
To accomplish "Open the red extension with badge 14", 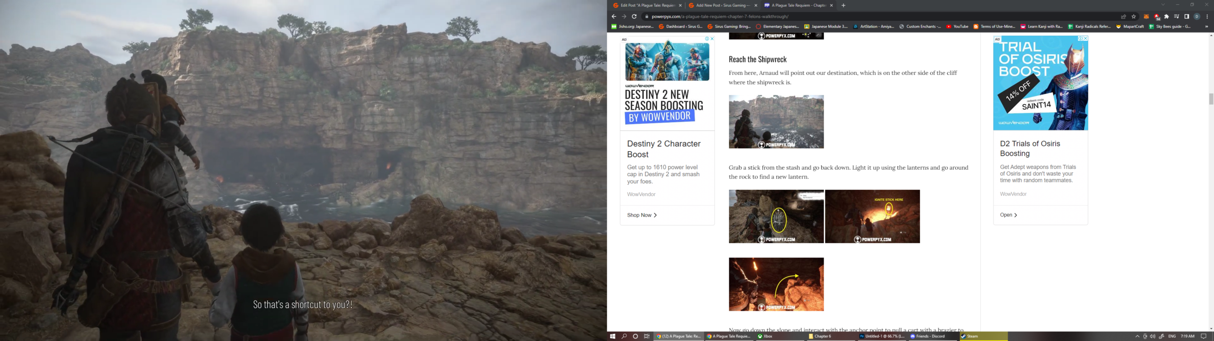I will tap(1157, 17).
